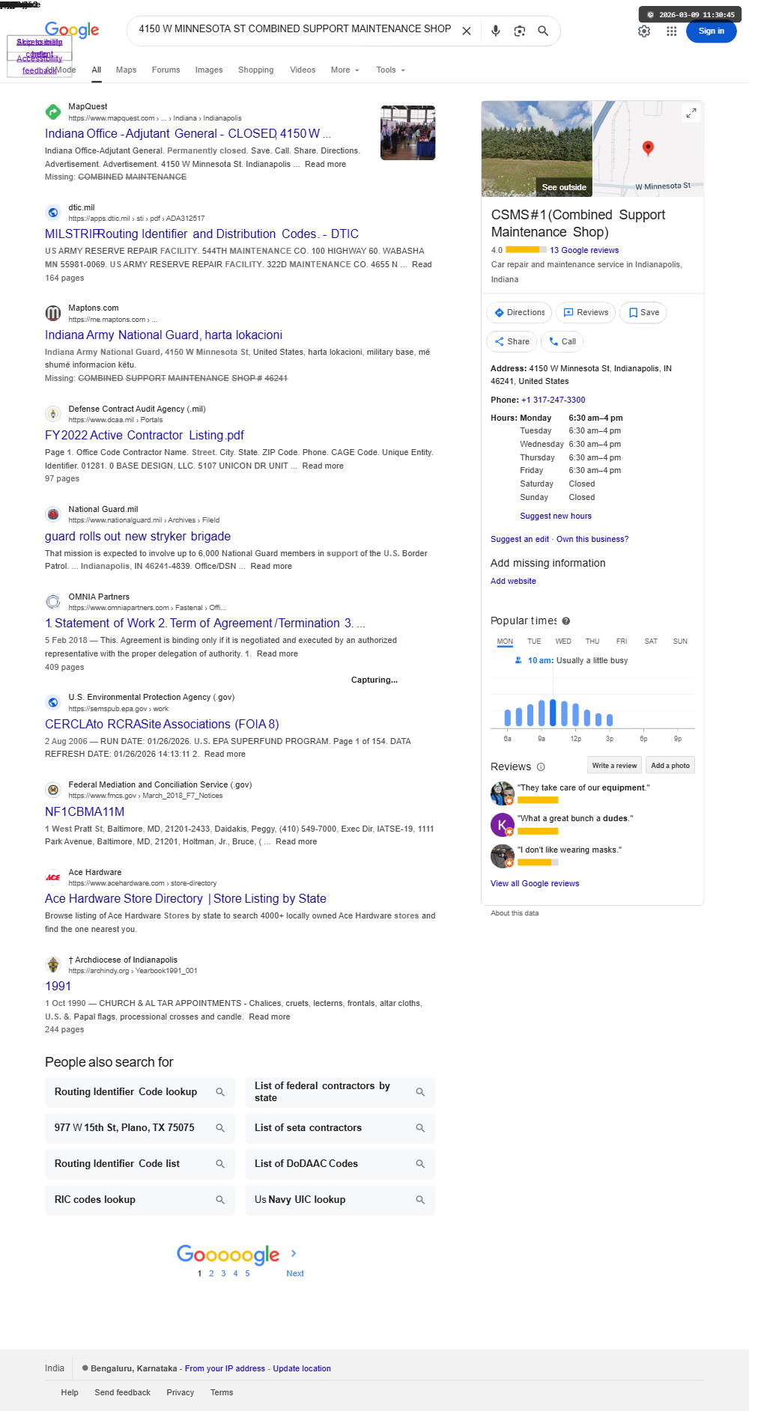Select TUE in Popular times
The height and width of the screenshot is (1411, 758).
click(534, 641)
